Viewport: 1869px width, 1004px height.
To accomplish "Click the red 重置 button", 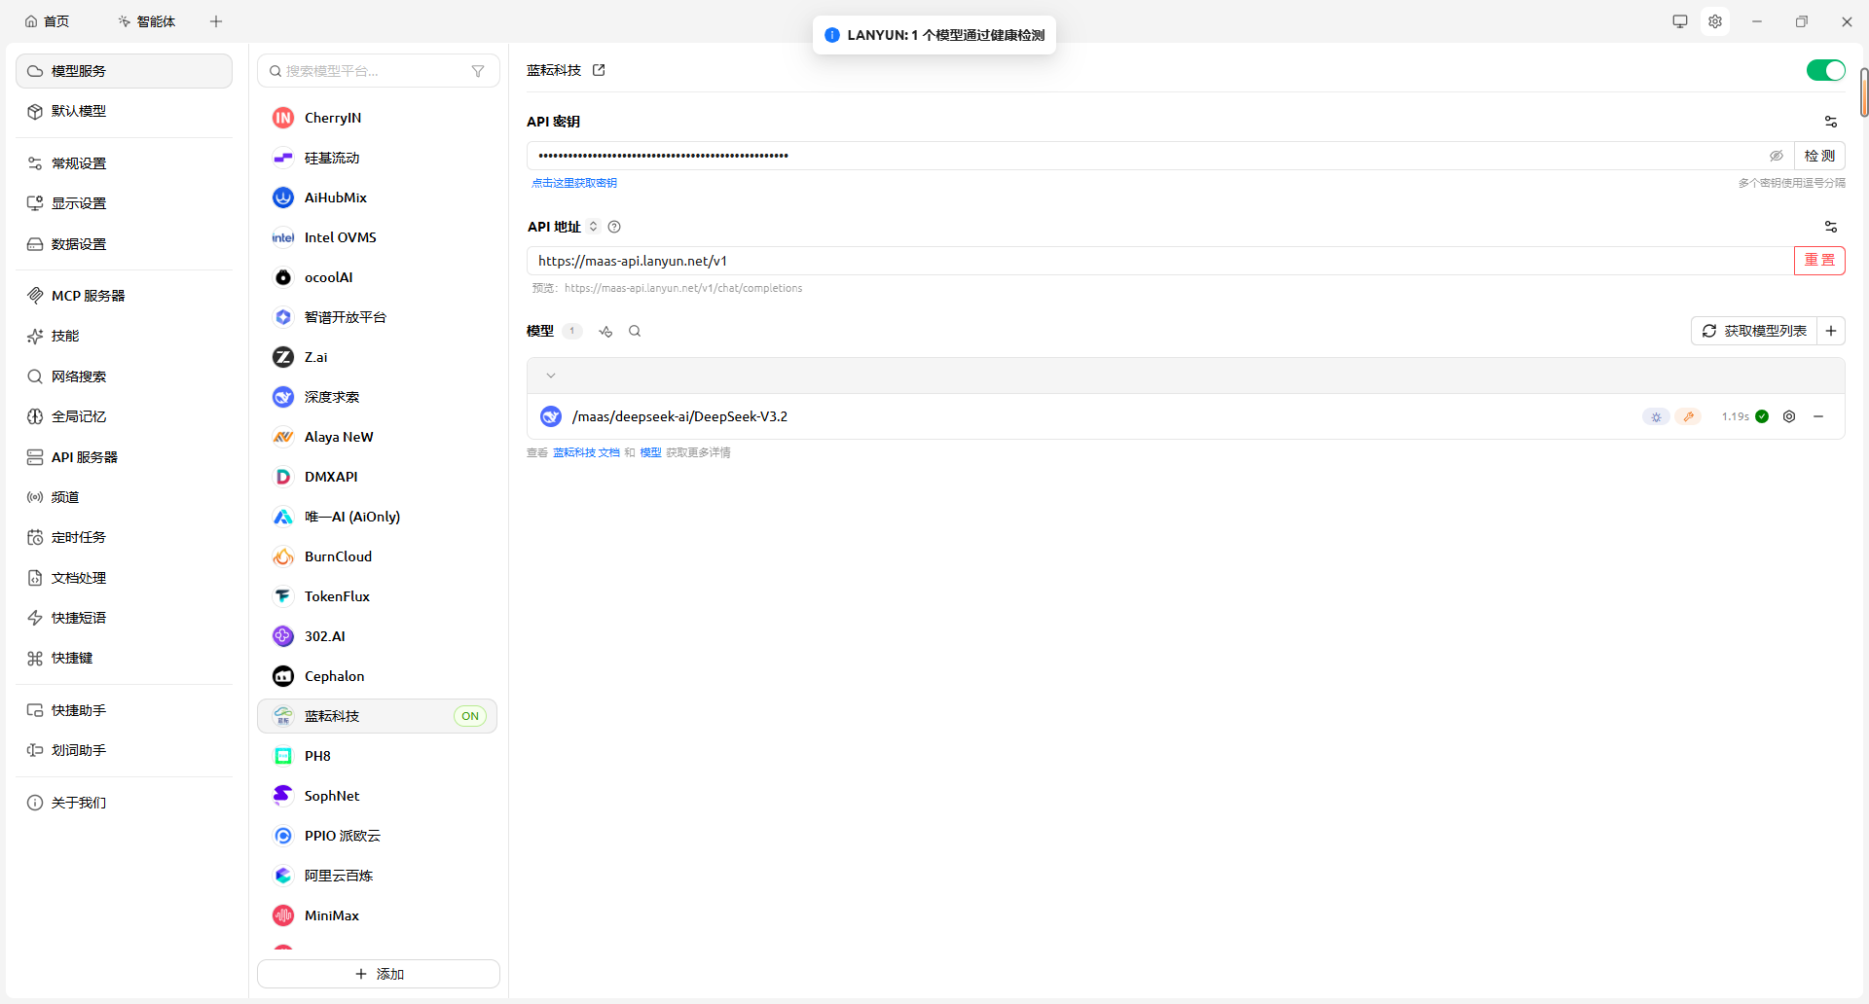I will click(x=1819, y=261).
